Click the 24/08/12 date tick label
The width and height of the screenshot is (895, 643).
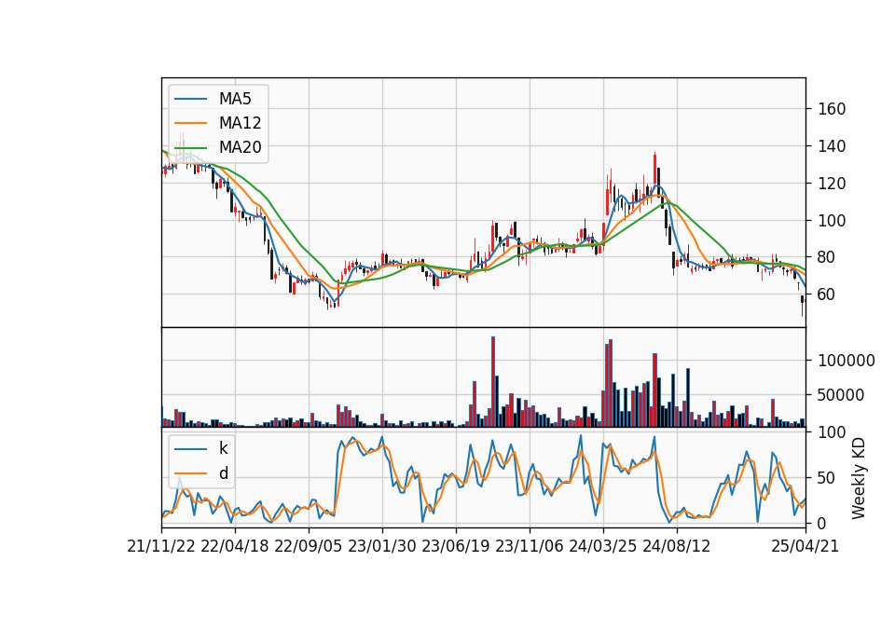click(677, 546)
